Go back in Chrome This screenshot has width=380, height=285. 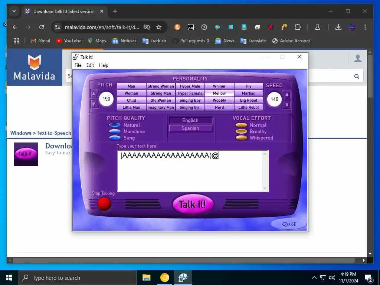pyautogui.click(x=15, y=27)
